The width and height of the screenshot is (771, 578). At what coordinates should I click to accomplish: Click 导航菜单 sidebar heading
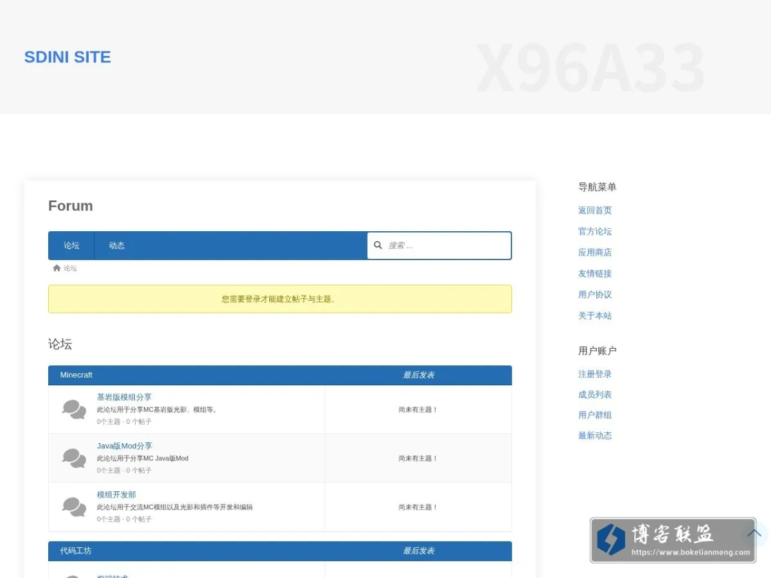pos(598,187)
